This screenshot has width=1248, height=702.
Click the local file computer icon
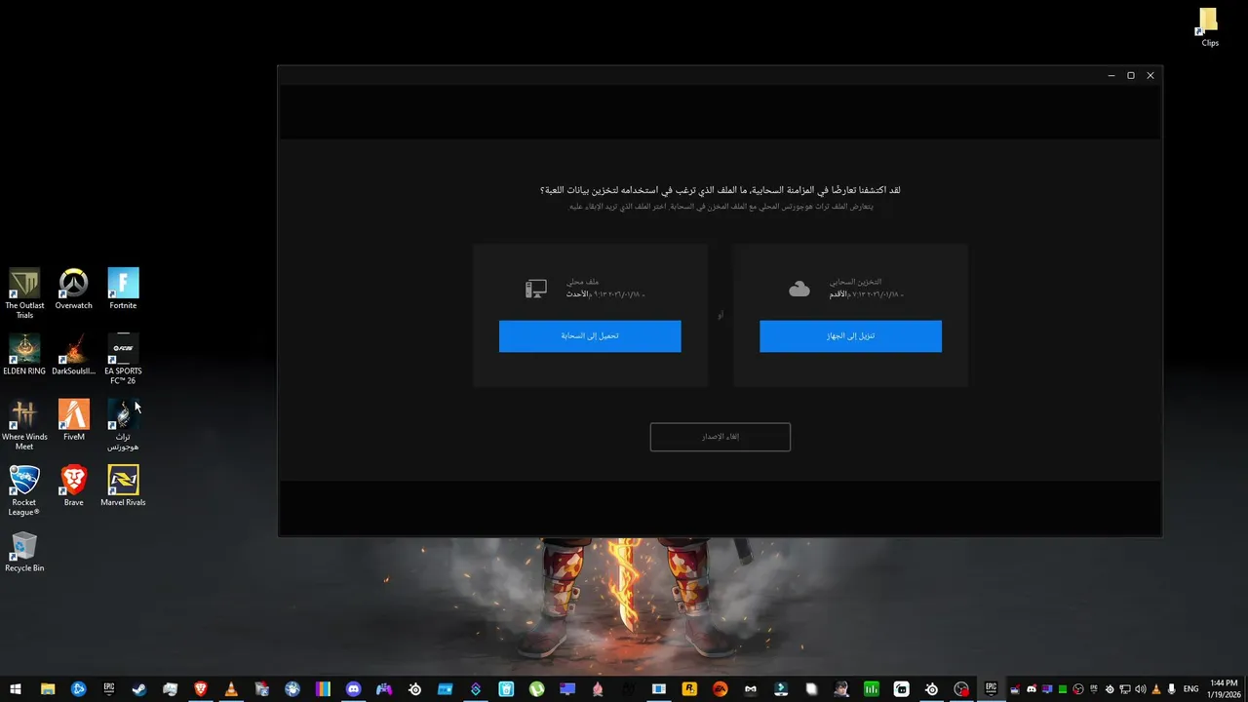click(x=535, y=289)
